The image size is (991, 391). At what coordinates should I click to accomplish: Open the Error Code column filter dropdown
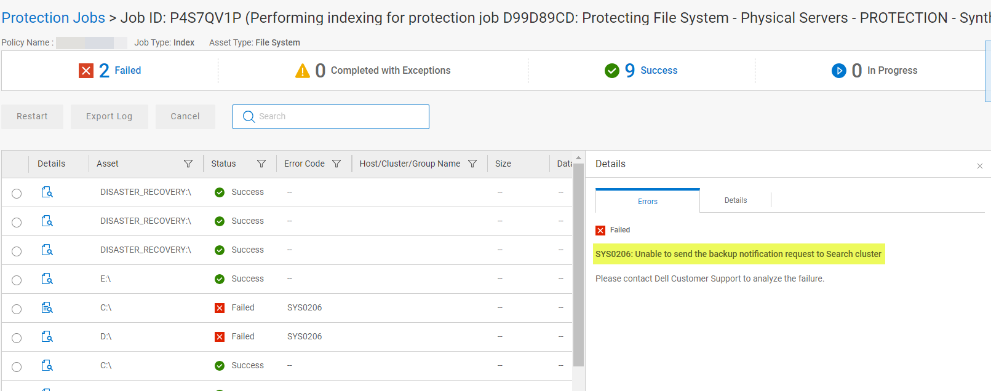click(x=336, y=164)
